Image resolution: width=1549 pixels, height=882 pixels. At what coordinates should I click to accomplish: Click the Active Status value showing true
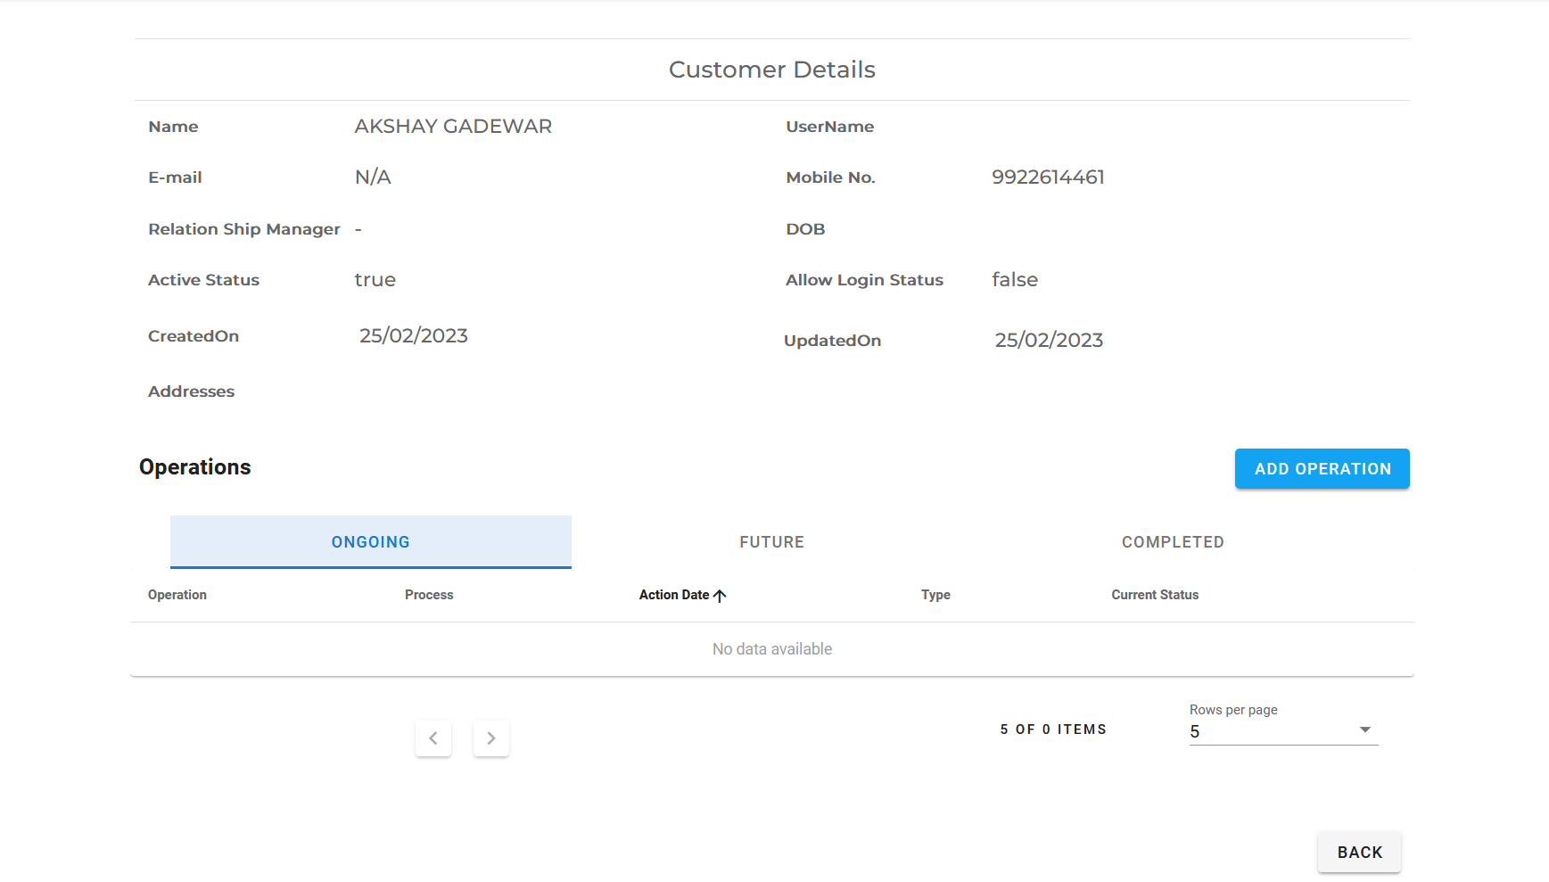[375, 279]
